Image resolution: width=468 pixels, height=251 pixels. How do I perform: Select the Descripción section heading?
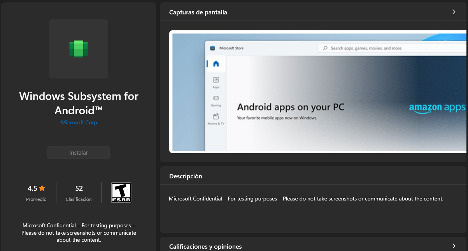[186, 176]
